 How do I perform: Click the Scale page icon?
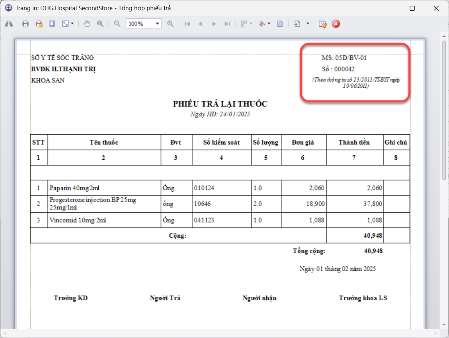click(66, 24)
